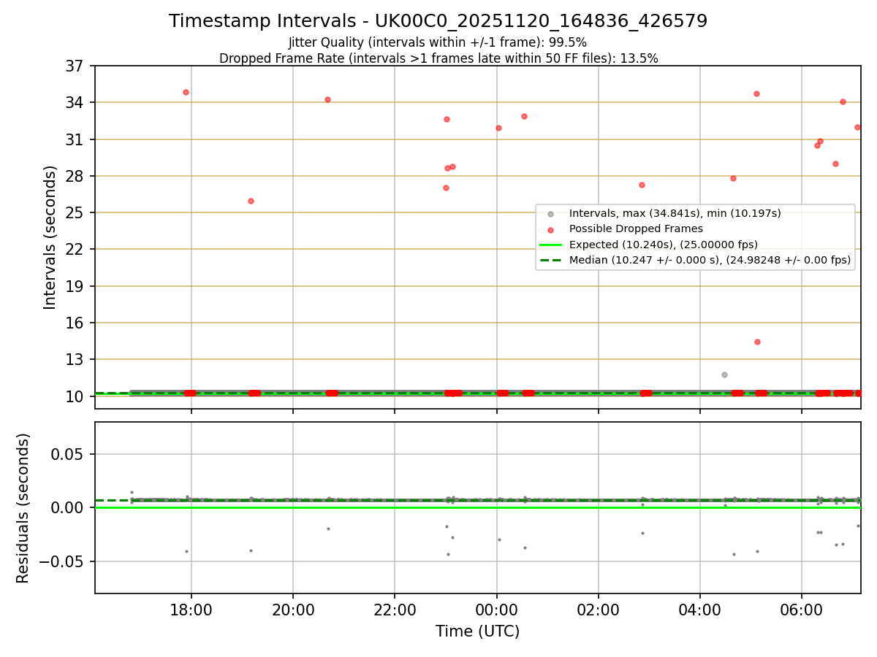Image resolution: width=877 pixels, height=657 pixels.
Task: Click the red dot near 27 seconds before 03:00
Action: 642,185
